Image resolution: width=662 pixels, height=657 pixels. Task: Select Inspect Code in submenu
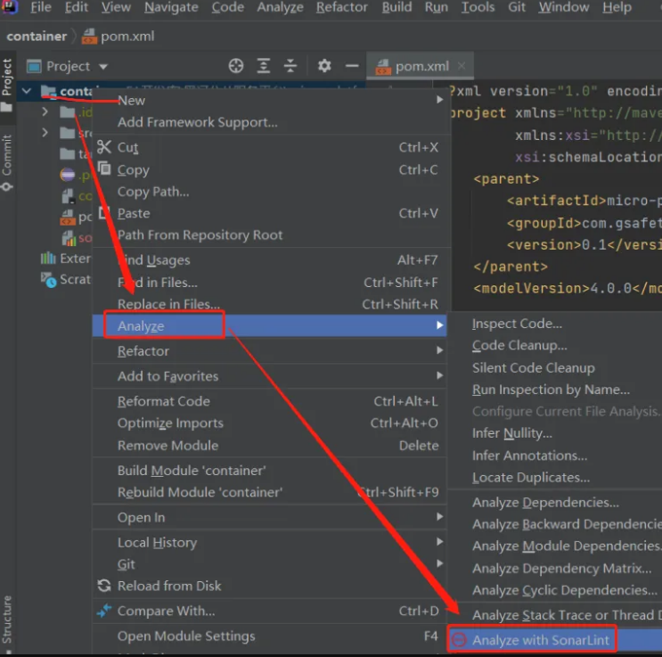(x=517, y=324)
